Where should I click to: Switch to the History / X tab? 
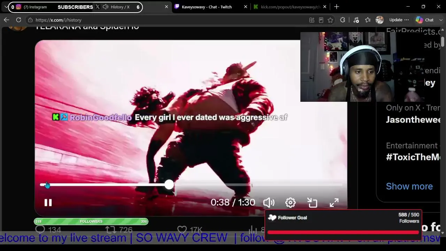[x=120, y=7]
